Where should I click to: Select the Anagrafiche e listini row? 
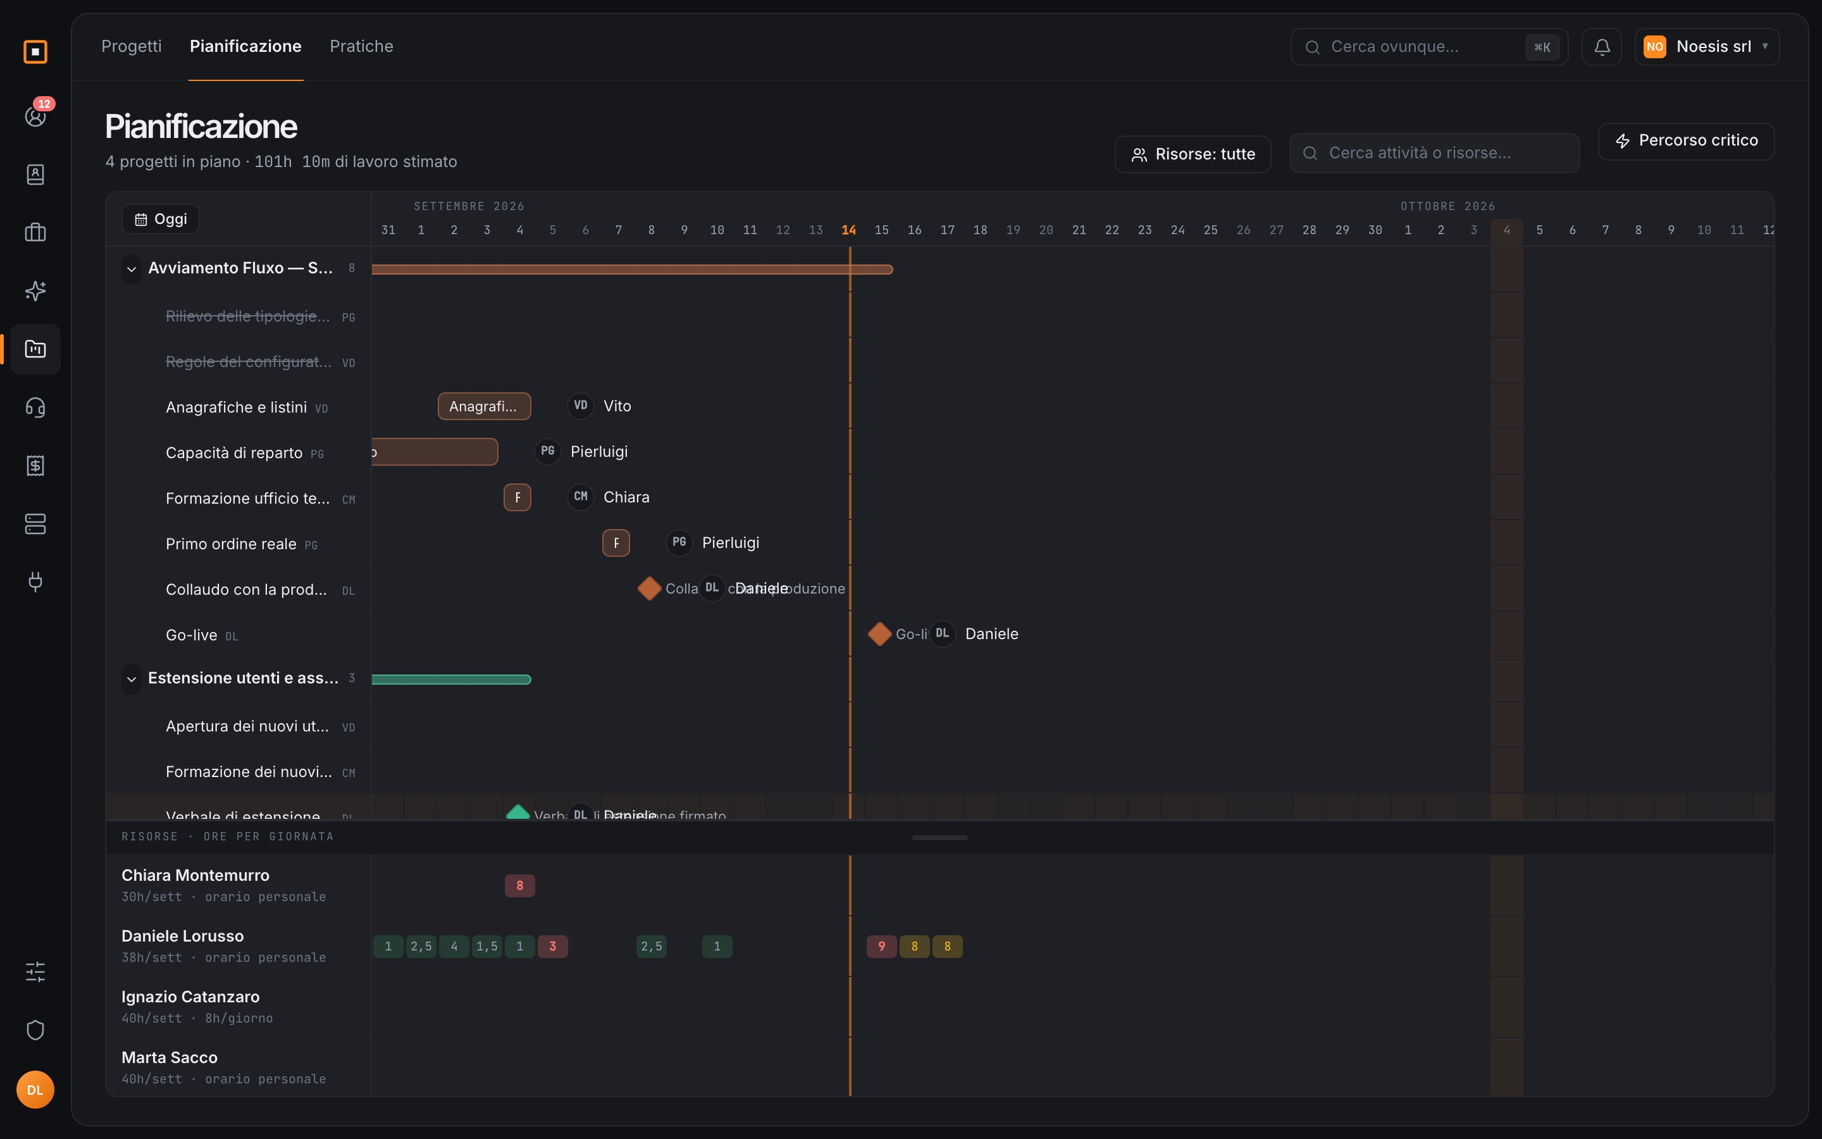point(238,408)
